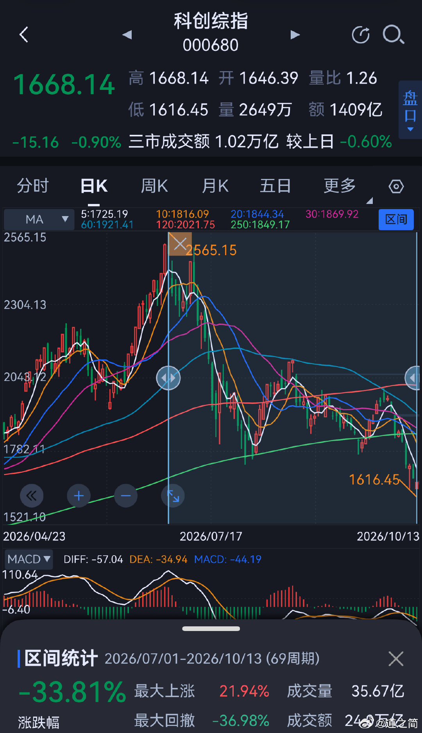Tap the interval change -33.81%
The width and height of the screenshot is (422, 733).
coord(73,692)
